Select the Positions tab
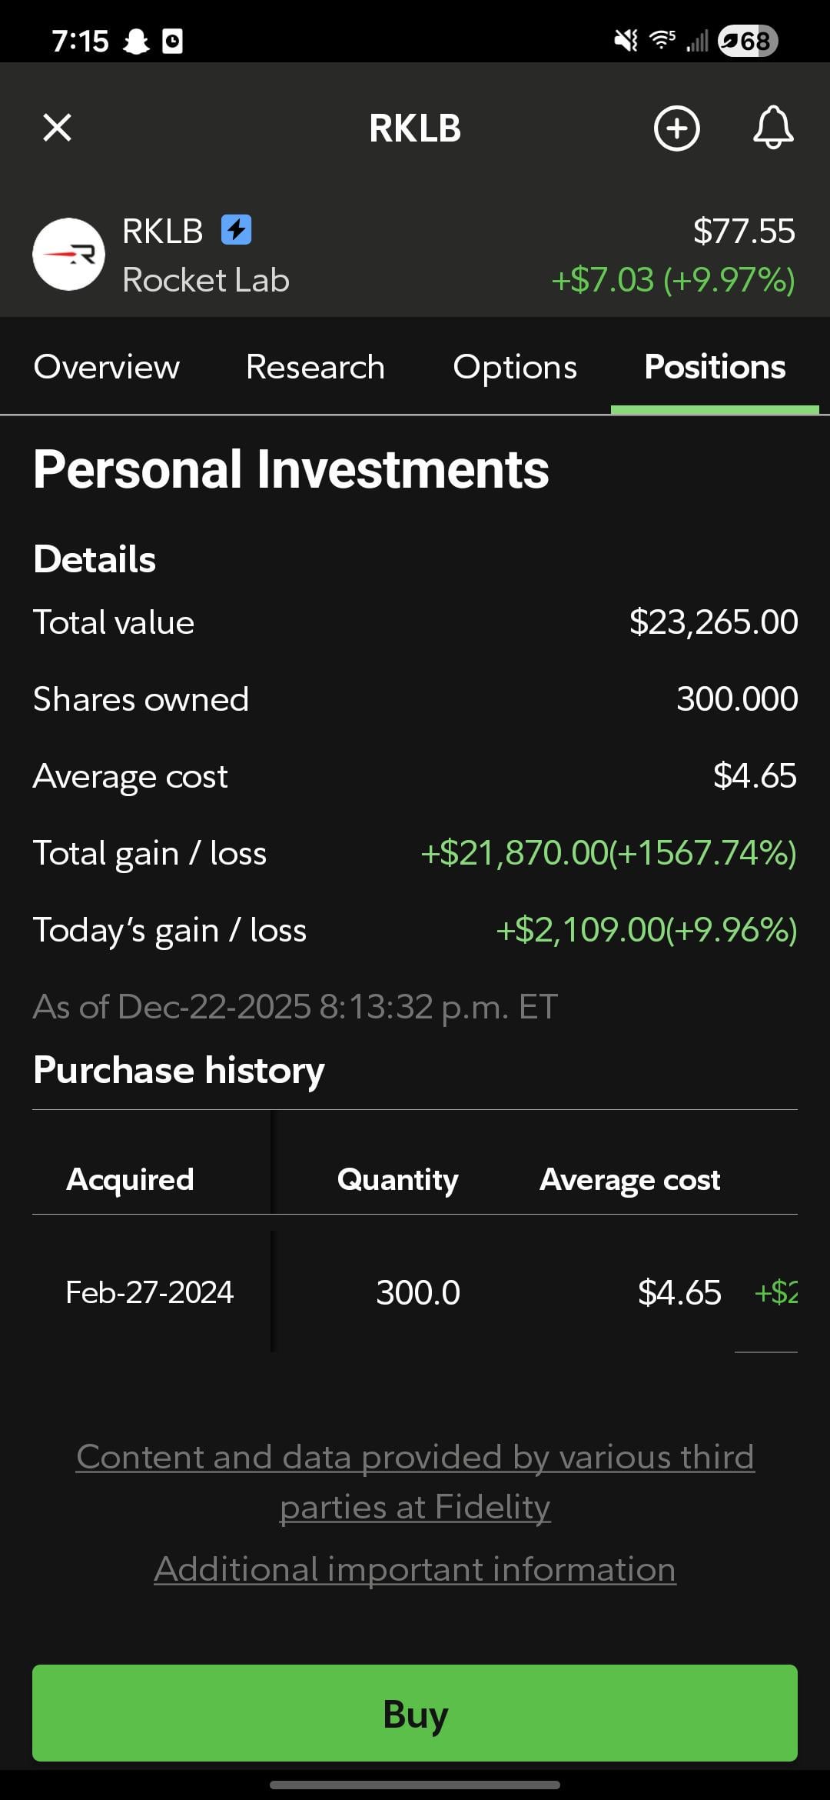The height and width of the screenshot is (1800, 830). pos(715,367)
